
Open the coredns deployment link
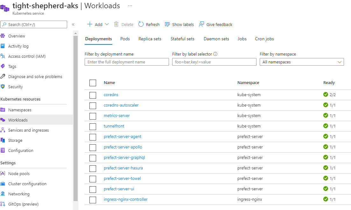point(111,95)
